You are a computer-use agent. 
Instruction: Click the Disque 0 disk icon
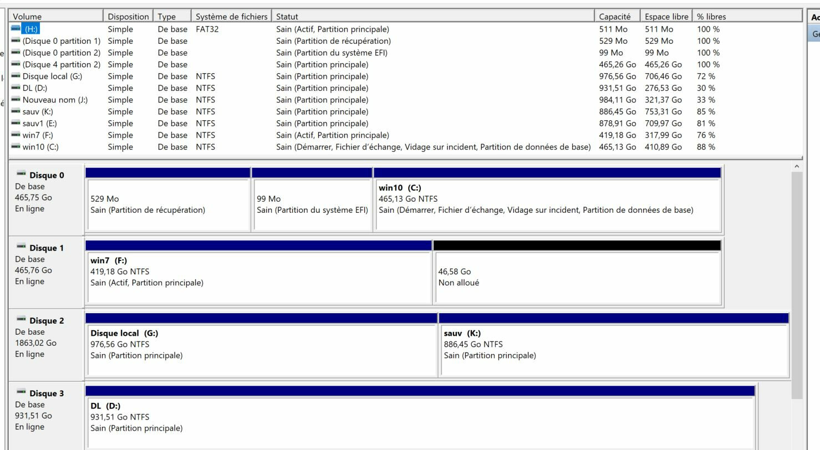[21, 174]
